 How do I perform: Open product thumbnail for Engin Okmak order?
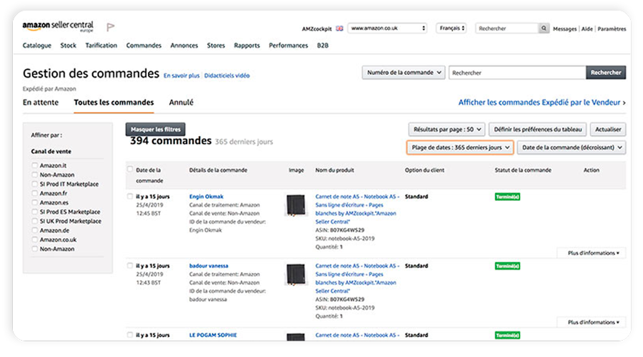pos(296,205)
